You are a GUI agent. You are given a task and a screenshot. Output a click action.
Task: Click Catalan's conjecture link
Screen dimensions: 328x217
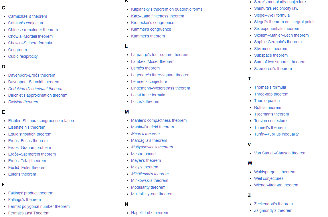tap(26, 23)
